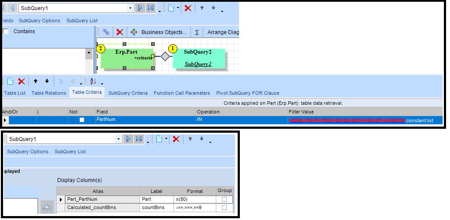This screenshot has height=220, width=450.
Task: Click next-subquery play arrow in Table Criteria screenshot
Action: pyautogui.click(x=140, y=8)
